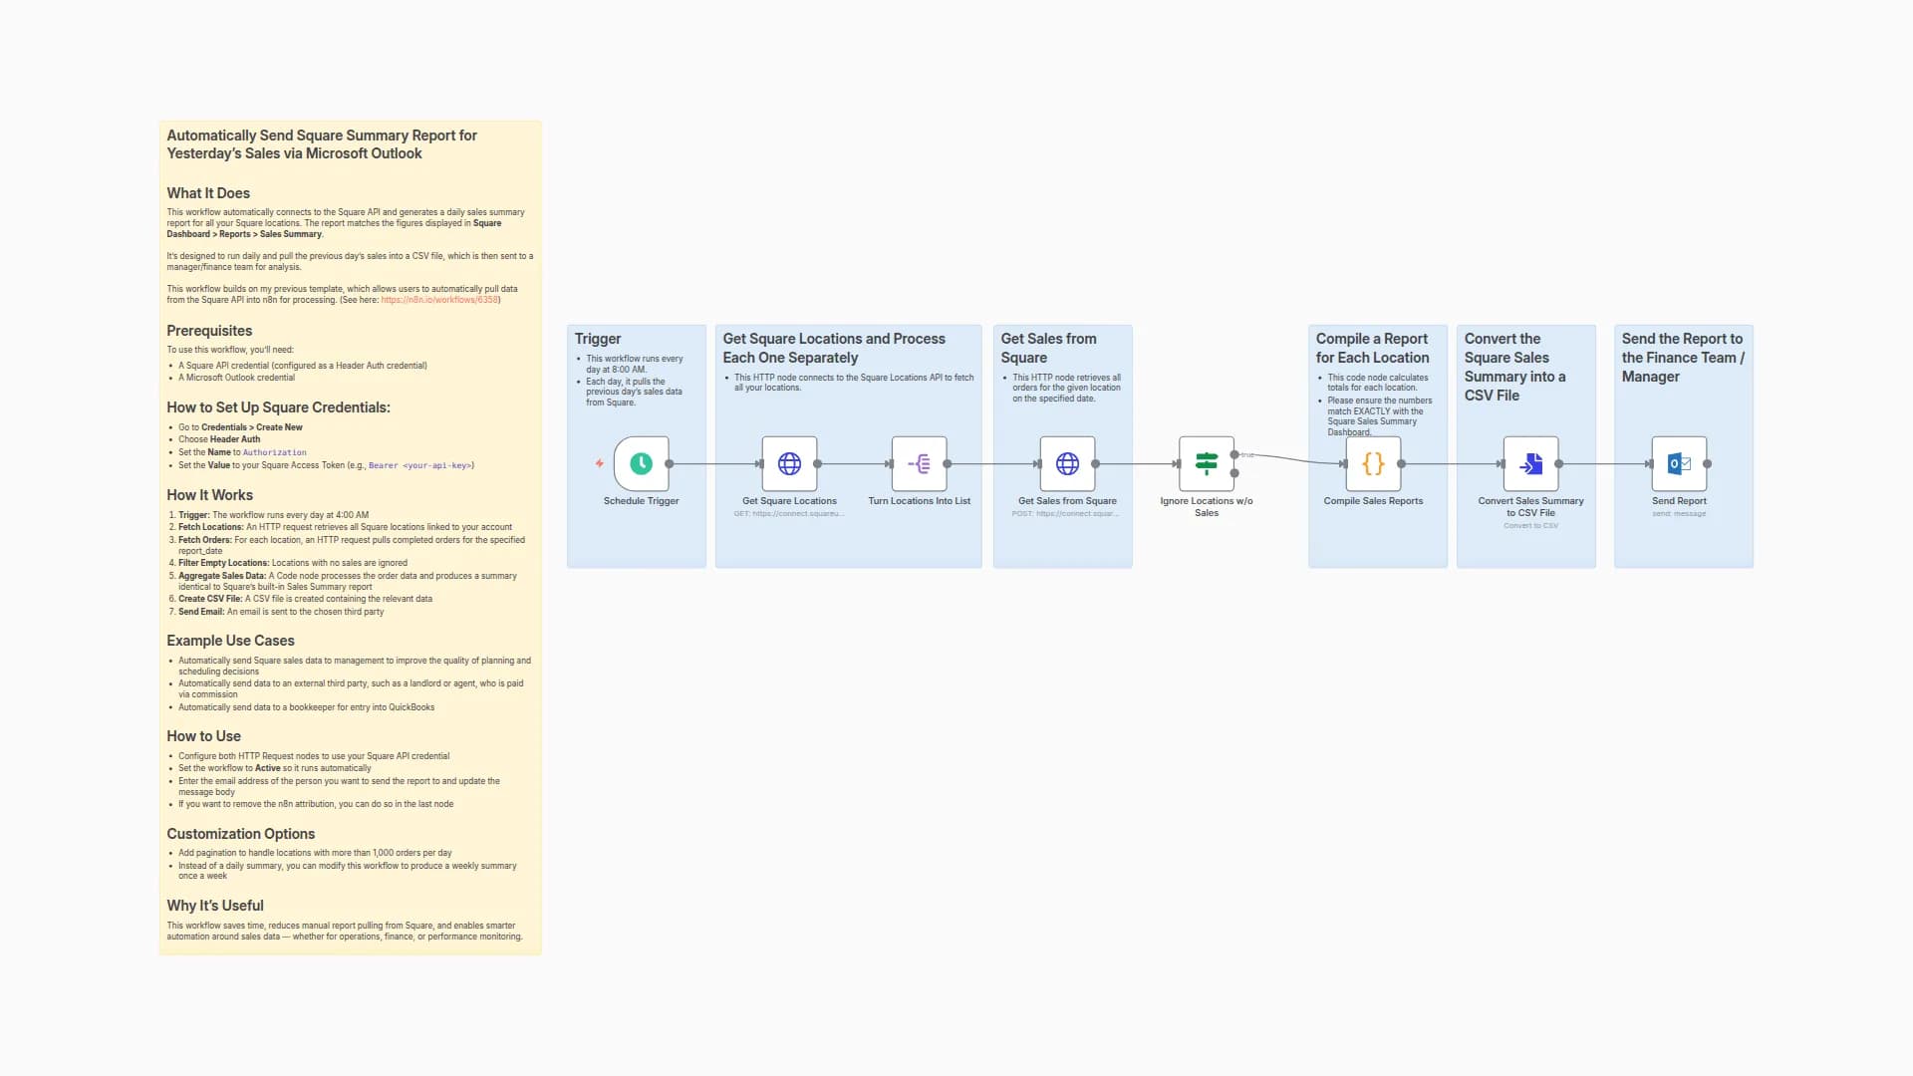Open the Schedule Trigger clock node
The width and height of the screenshot is (1913, 1076).
click(x=641, y=462)
